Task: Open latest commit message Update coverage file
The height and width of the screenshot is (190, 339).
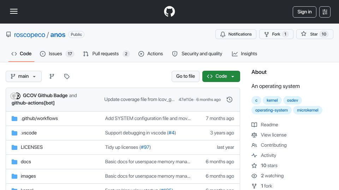Action: (x=139, y=99)
